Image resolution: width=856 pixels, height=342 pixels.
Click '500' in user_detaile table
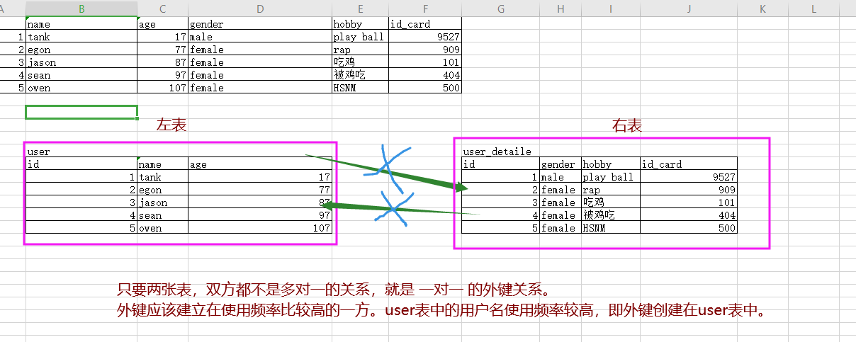[689, 228]
